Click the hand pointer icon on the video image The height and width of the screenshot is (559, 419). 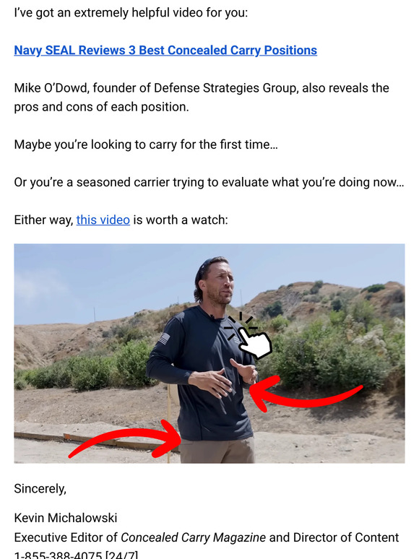click(x=249, y=336)
